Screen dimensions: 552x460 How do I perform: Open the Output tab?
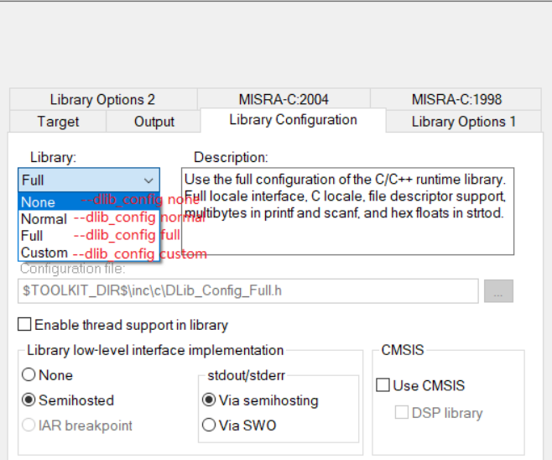154,122
